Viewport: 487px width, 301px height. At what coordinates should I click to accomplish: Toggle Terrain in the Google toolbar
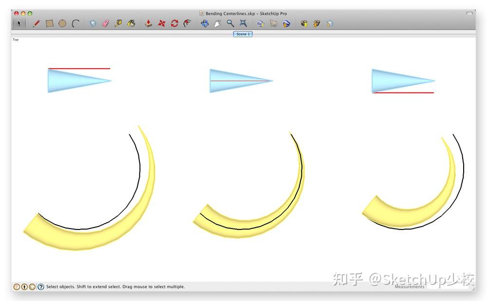pos(274,23)
